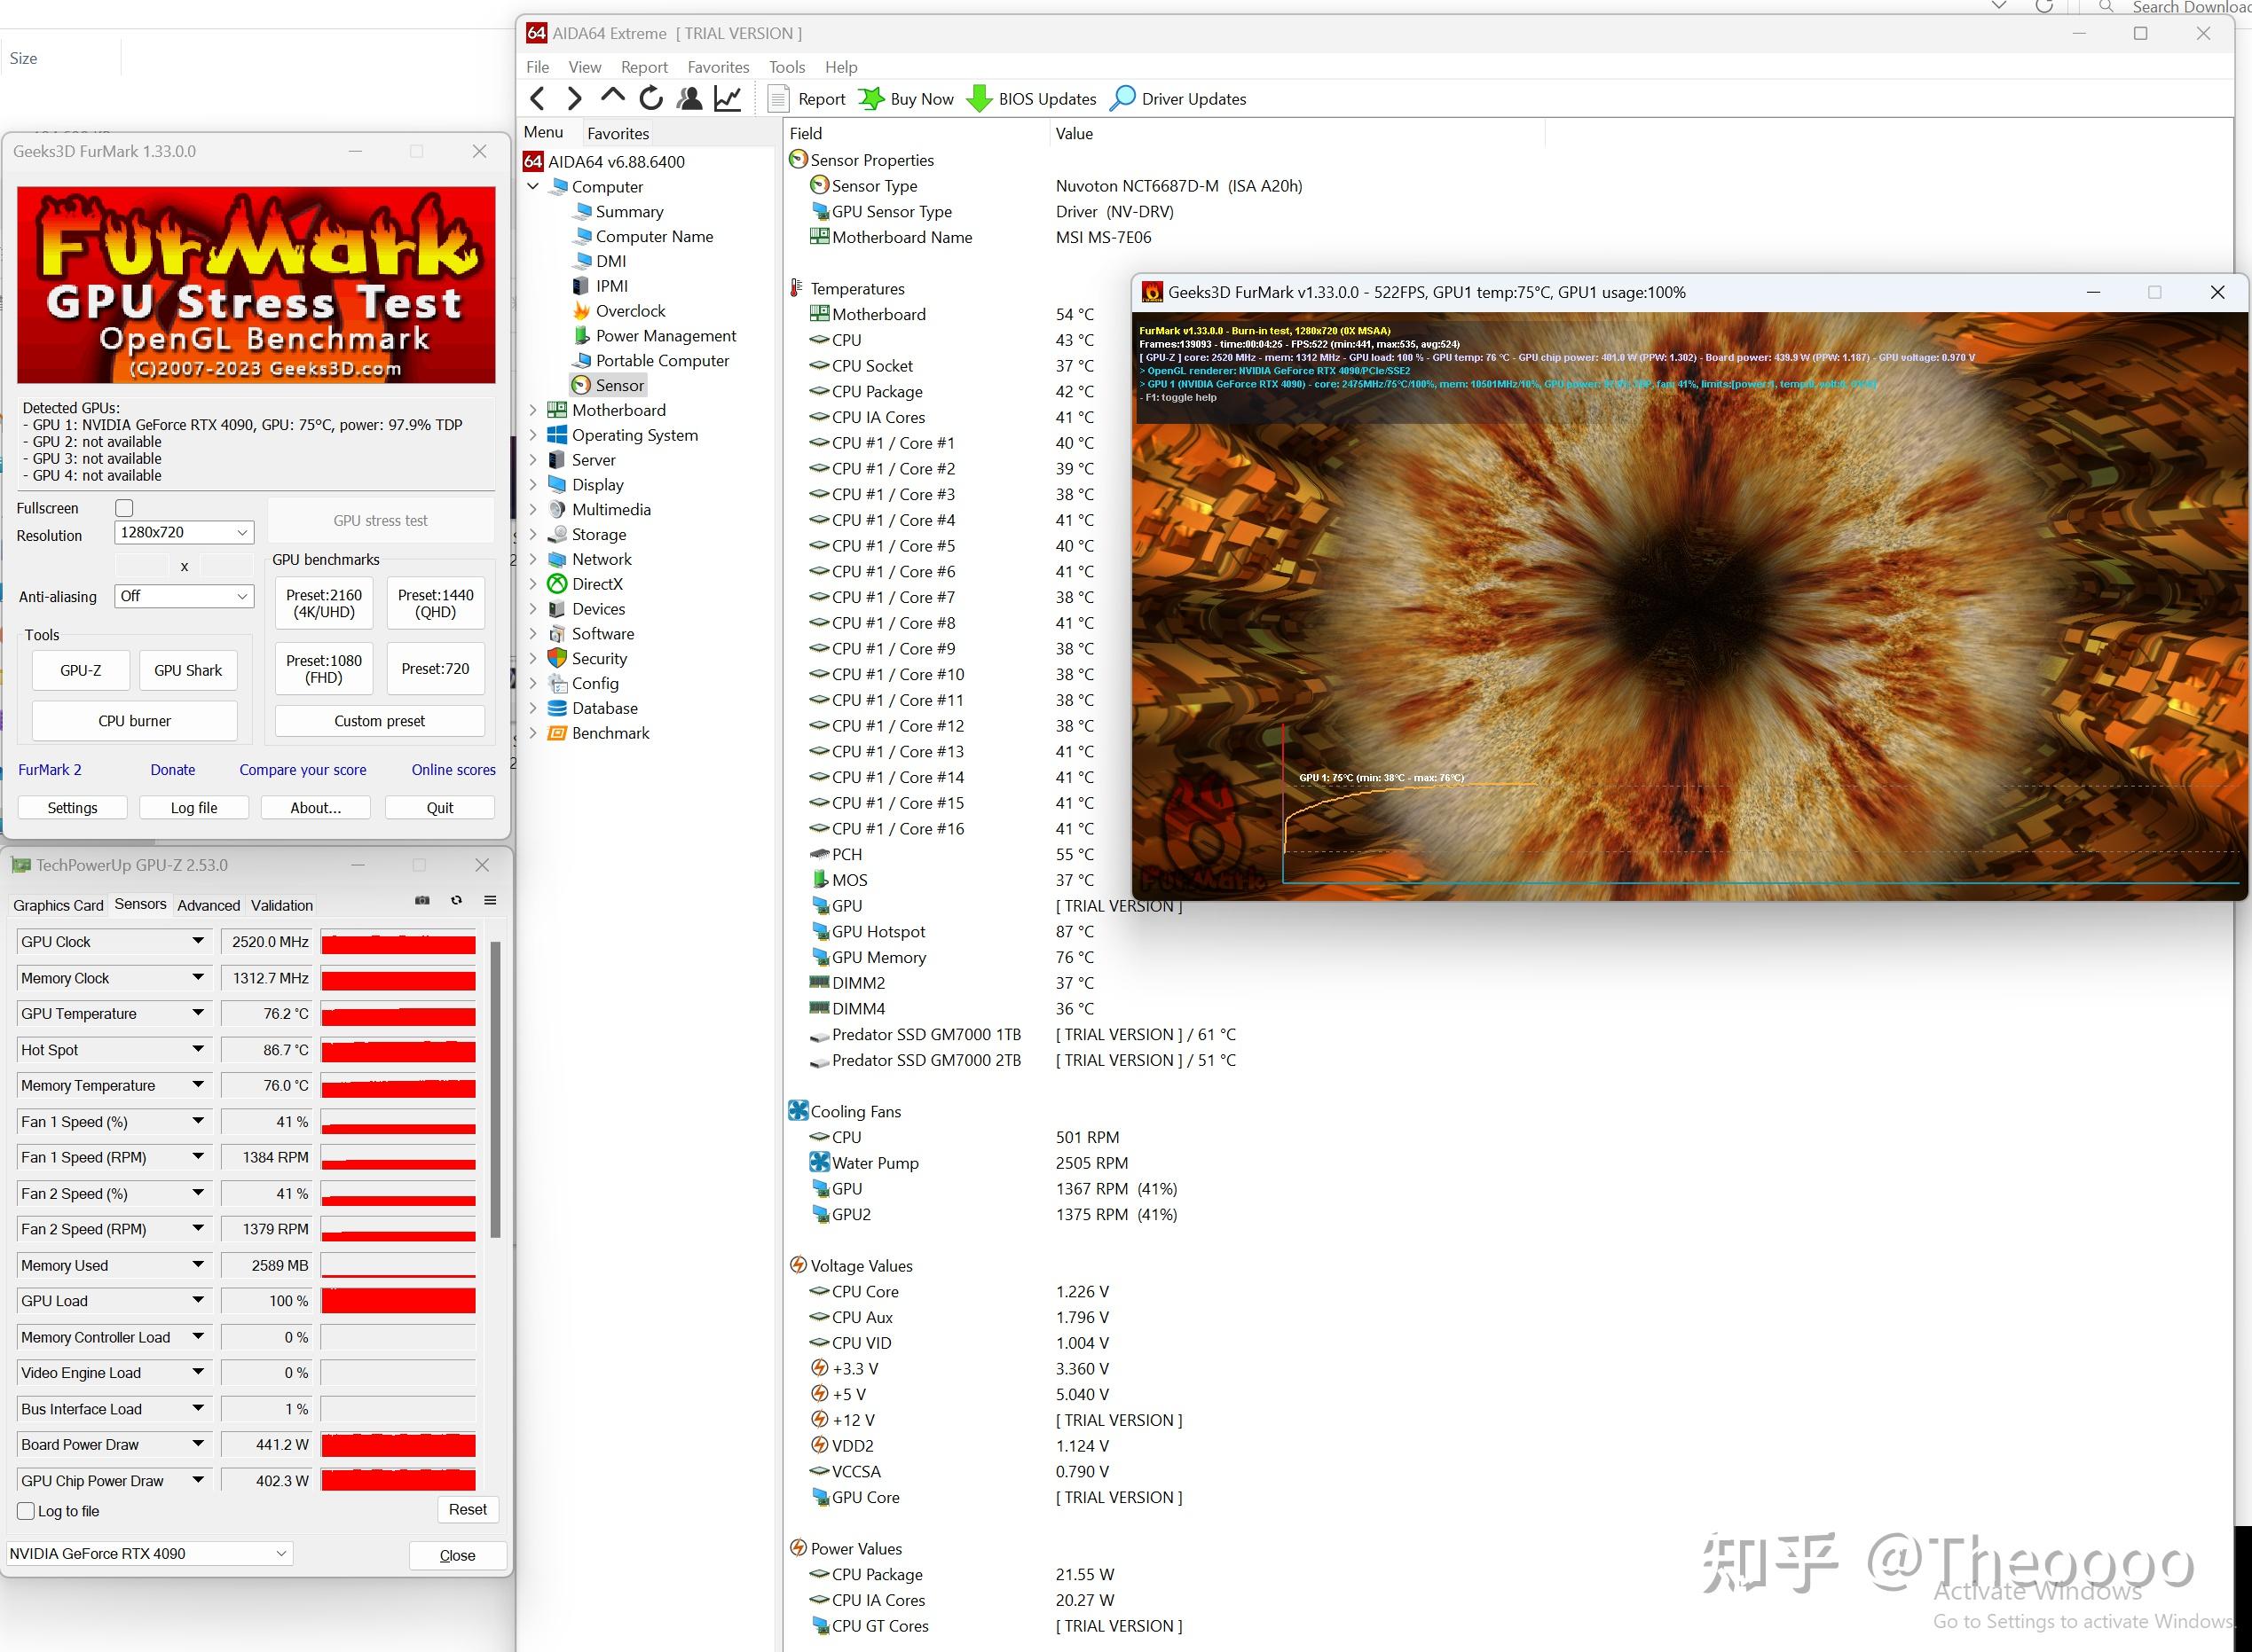The image size is (2252, 1652).
Task: Run Preset:1080 (FHD) benchmark
Action: [x=324, y=669]
